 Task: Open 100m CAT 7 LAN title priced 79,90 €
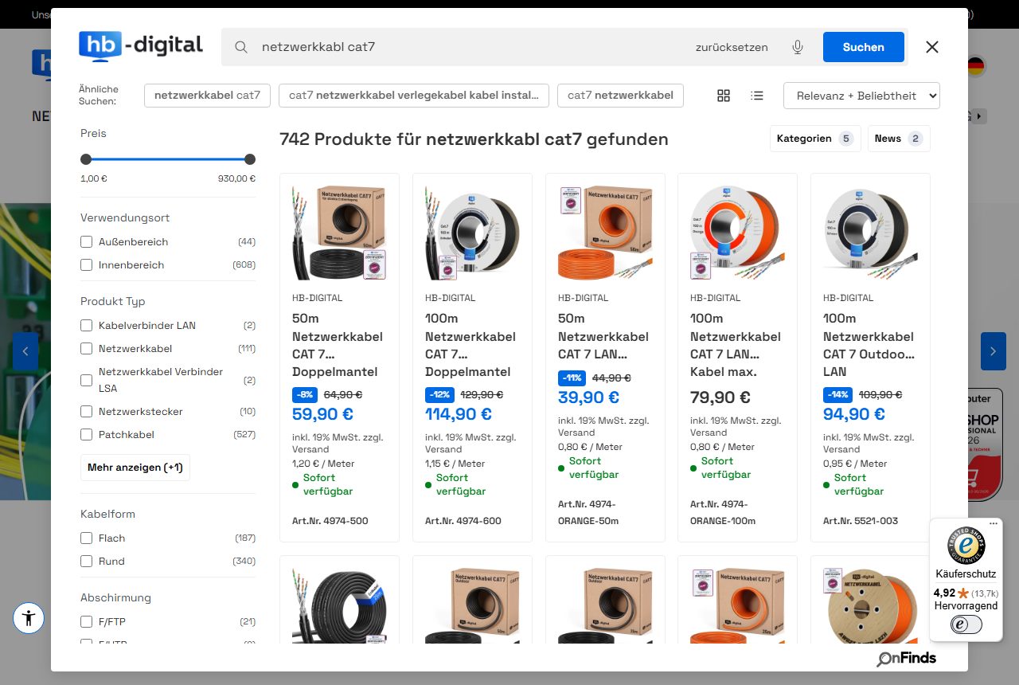pos(736,345)
